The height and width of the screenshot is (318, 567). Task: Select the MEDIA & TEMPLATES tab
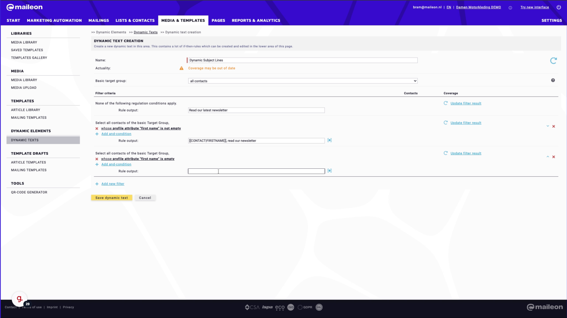point(183,21)
